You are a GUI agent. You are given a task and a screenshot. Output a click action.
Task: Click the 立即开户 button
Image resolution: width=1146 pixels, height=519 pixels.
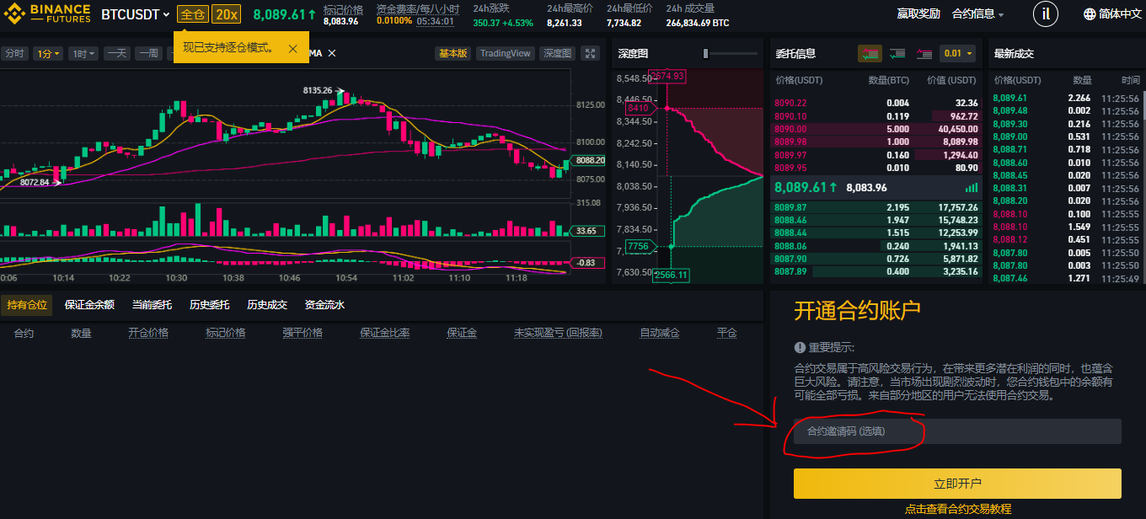pyautogui.click(x=957, y=484)
